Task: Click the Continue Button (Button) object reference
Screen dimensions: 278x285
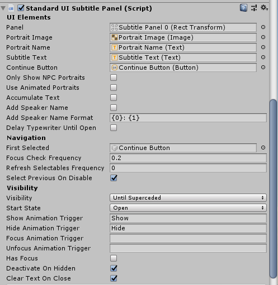Action: pos(183,67)
